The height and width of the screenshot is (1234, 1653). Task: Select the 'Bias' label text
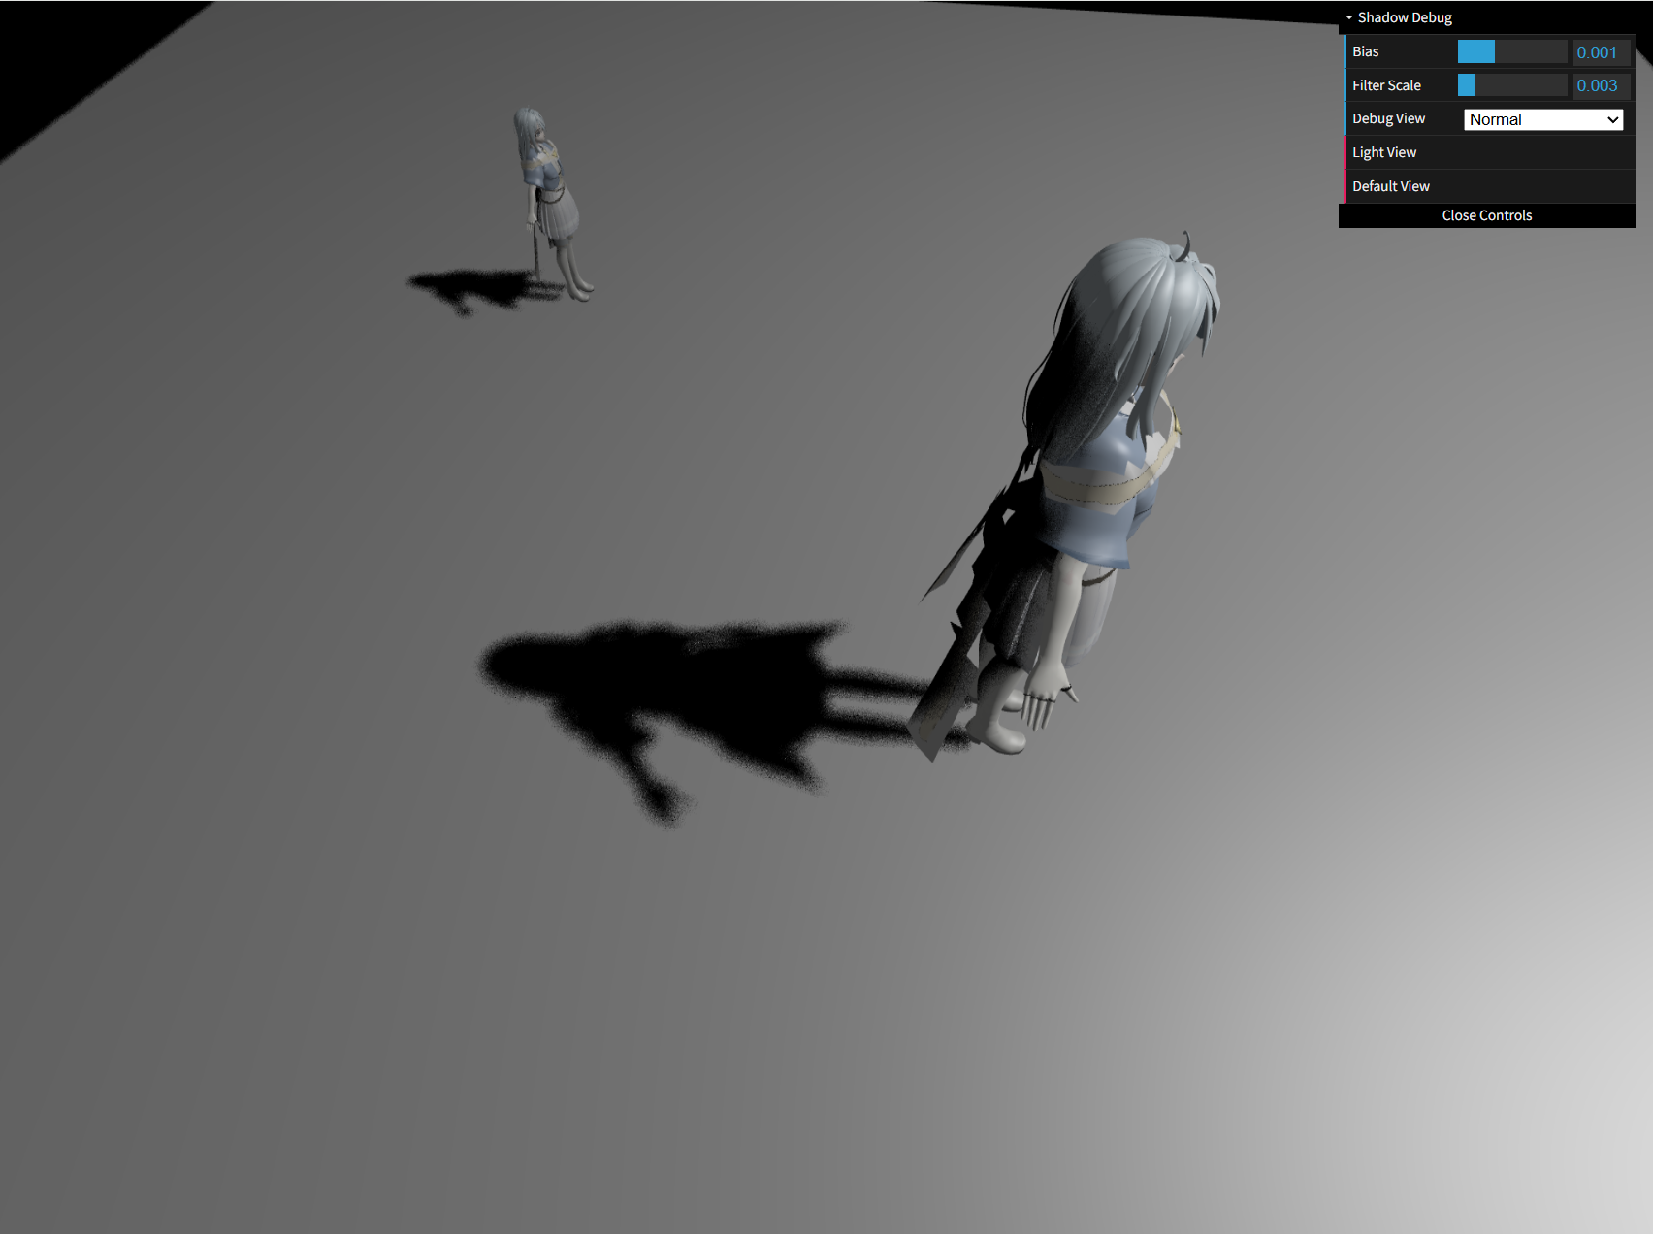1365,51
